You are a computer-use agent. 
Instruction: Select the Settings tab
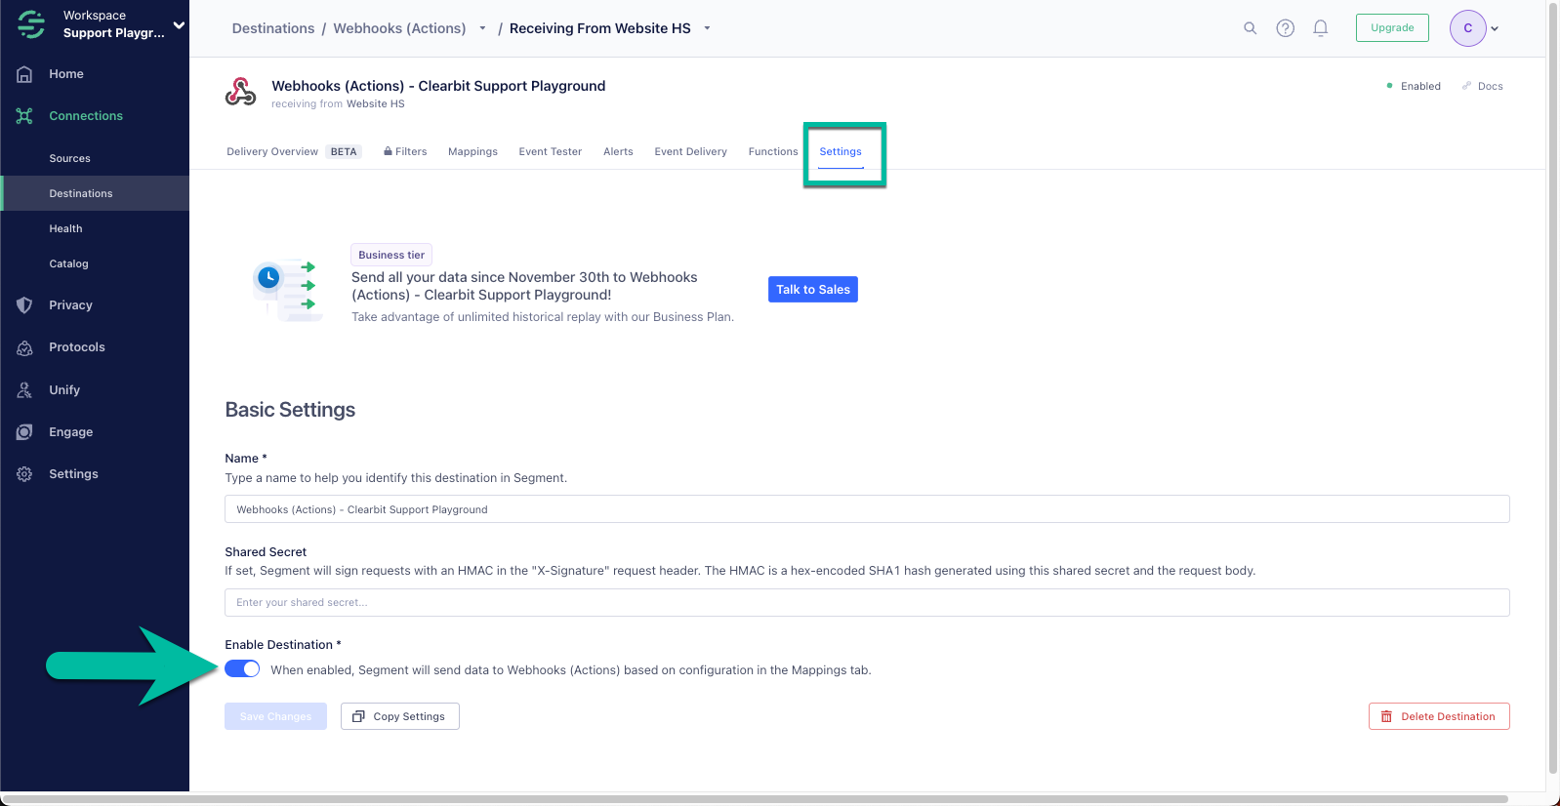tap(841, 151)
